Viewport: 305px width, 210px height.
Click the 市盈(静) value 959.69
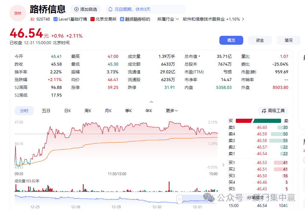coord(282,72)
